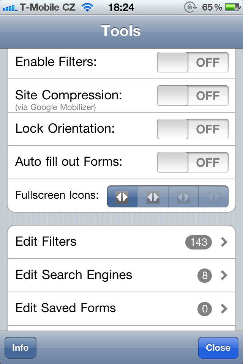Turn on Site Compression switch
The image size is (243, 364).
[x=193, y=96]
